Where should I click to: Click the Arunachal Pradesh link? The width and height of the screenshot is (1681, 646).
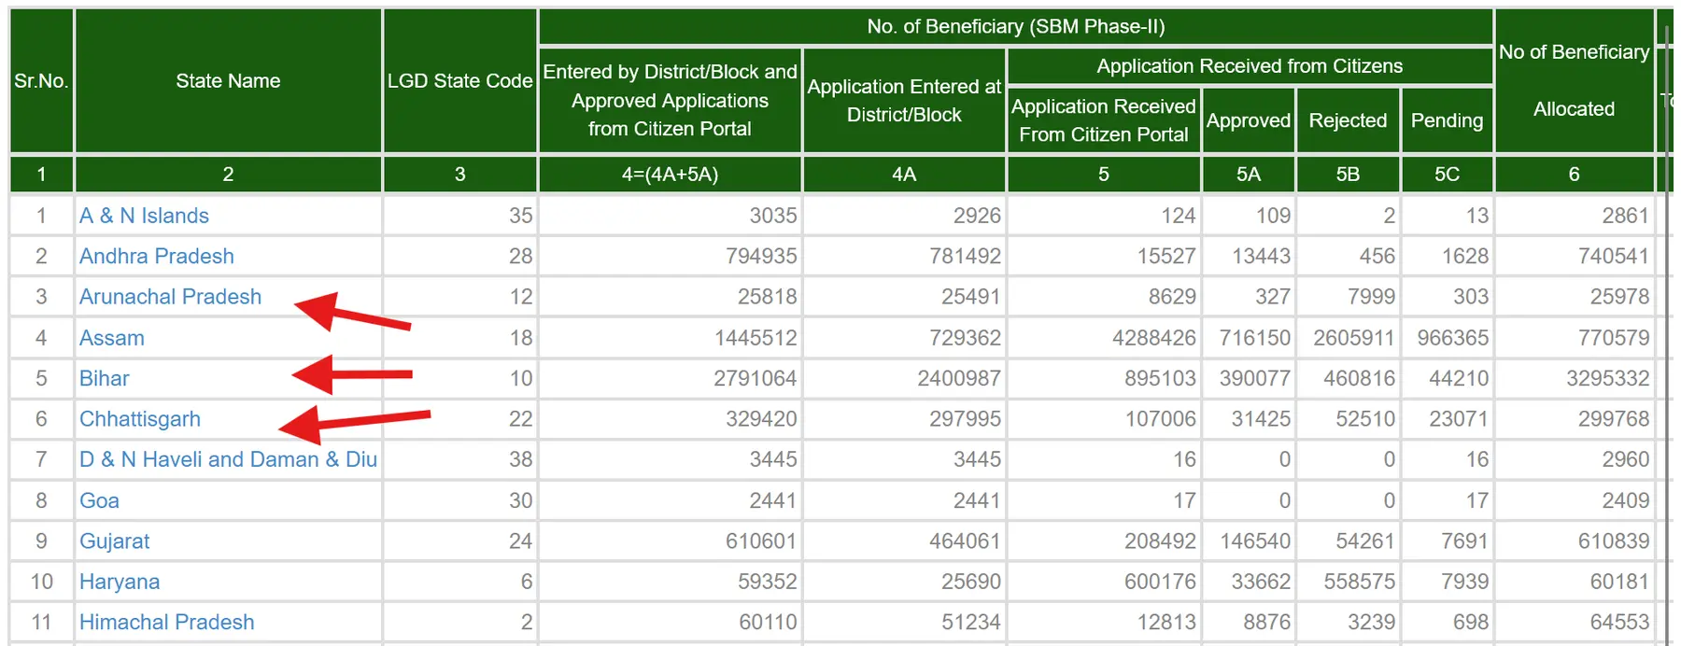[x=170, y=297]
